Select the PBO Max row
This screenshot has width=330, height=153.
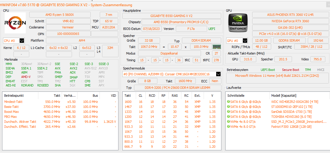[60, 117]
